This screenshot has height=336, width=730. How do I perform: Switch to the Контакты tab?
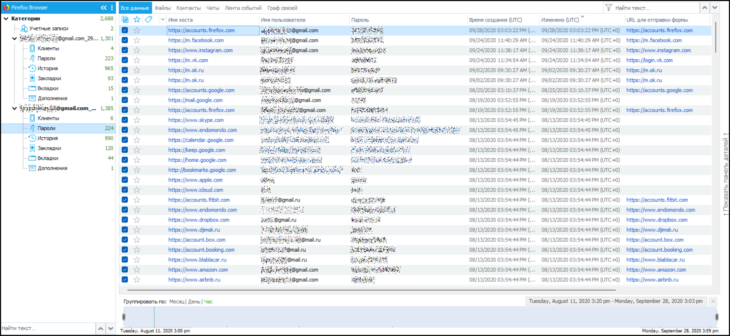[188, 8]
